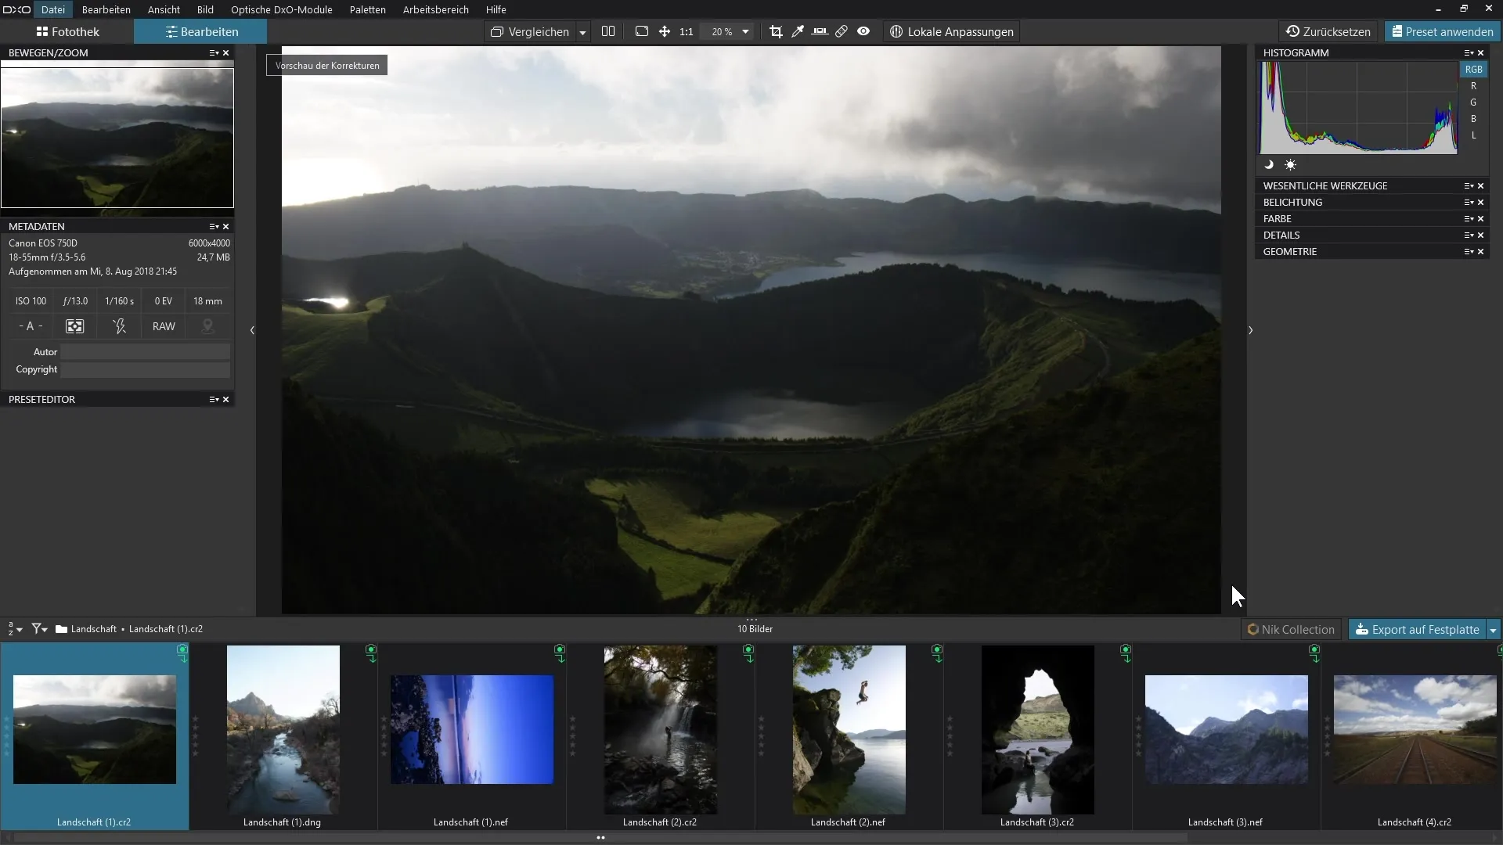Select the Horizon leveling tool
This screenshot has width=1503, height=845.
[x=820, y=31]
